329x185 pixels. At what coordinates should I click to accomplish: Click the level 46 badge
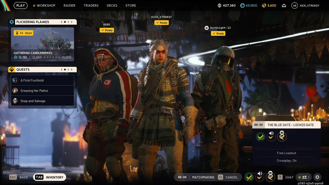click(x=295, y=5)
